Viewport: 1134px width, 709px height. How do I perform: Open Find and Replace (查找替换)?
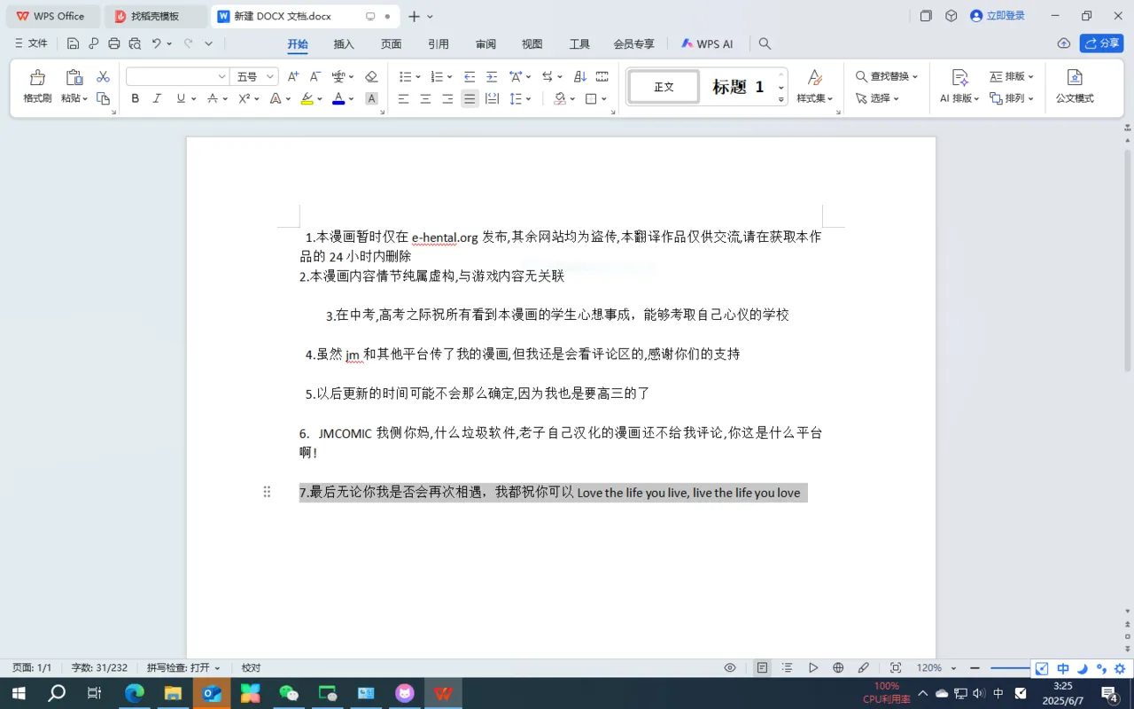[887, 77]
